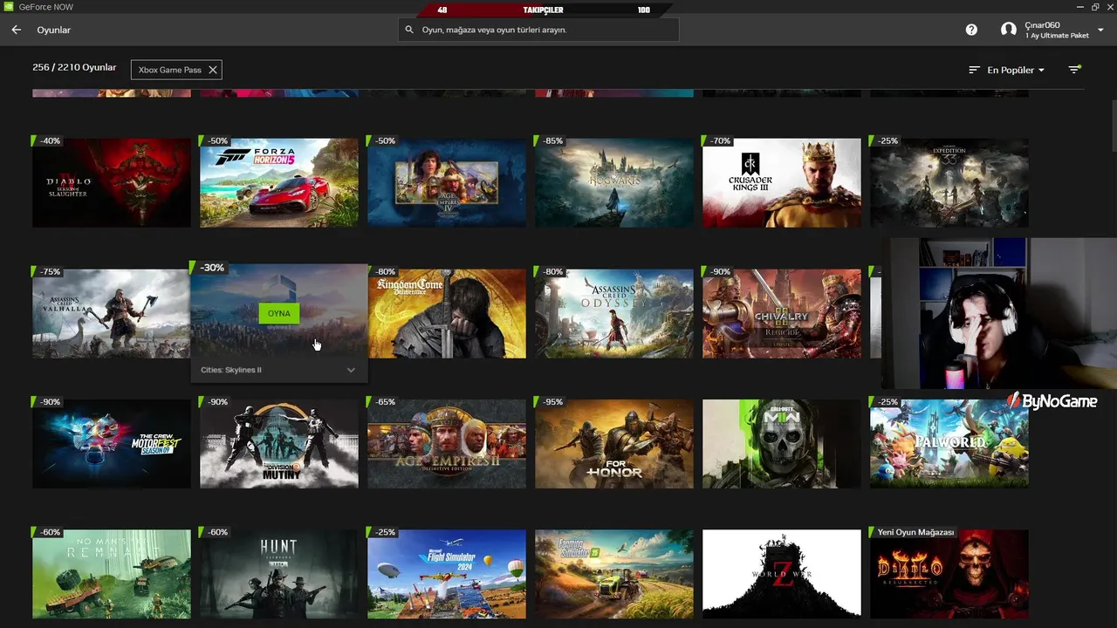
Task: Open Microsoft Flight Simulator 2024 tile
Action: pyautogui.click(x=447, y=574)
